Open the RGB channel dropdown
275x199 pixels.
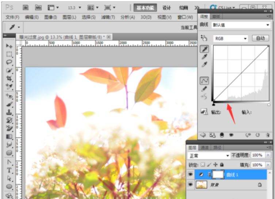pyautogui.click(x=230, y=39)
